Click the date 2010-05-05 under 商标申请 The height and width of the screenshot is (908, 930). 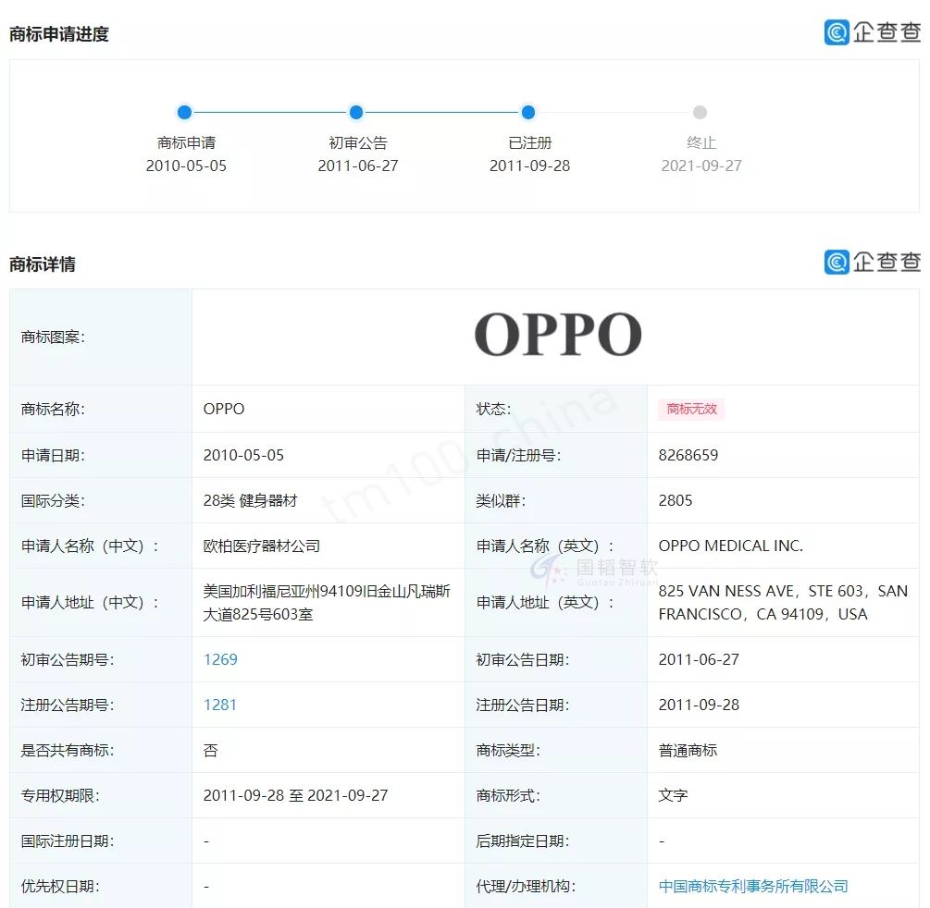coord(186,166)
